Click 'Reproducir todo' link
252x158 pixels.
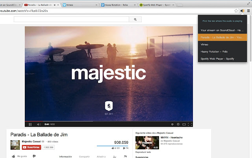[x=143, y=152]
